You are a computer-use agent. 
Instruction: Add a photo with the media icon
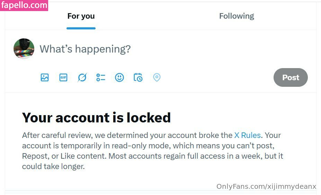click(x=45, y=77)
